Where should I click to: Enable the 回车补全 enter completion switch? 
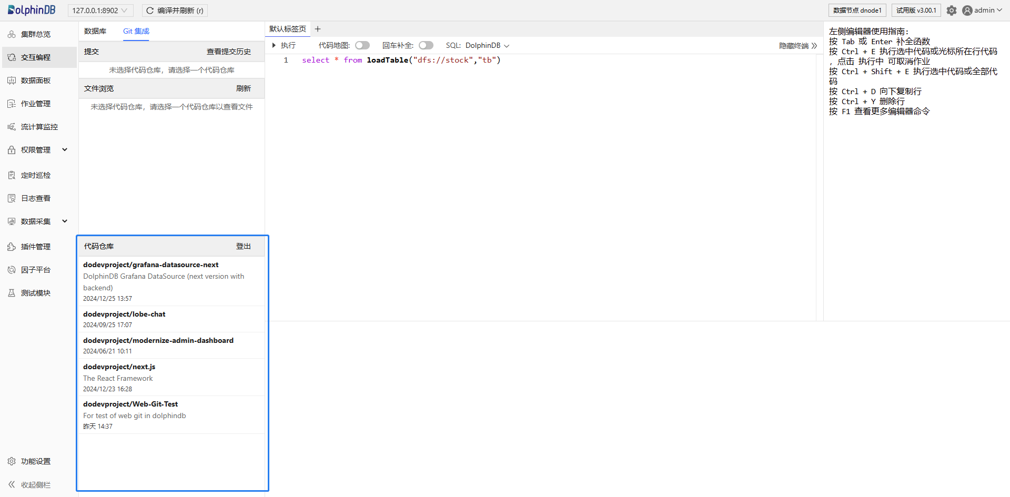click(426, 45)
